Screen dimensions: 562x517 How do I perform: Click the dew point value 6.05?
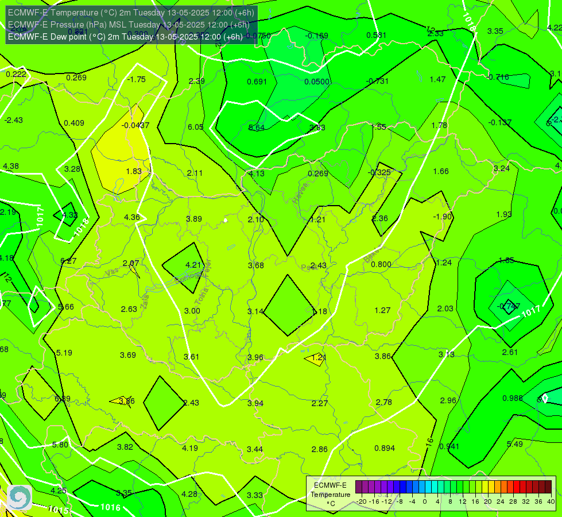click(195, 127)
